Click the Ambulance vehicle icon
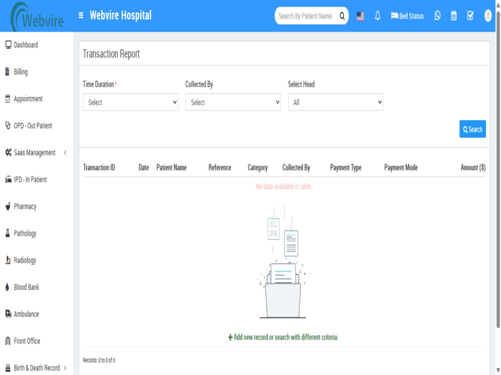501x375 pixels. [9, 314]
